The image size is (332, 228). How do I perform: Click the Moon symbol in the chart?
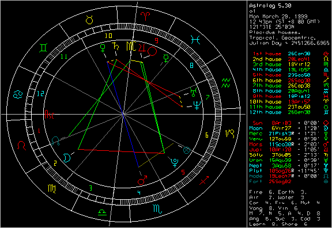point(67,158)
